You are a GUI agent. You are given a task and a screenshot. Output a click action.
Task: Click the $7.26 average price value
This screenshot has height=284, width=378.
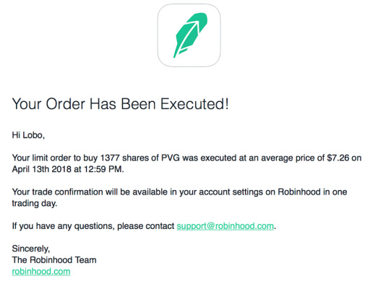(x=338, y=158)
